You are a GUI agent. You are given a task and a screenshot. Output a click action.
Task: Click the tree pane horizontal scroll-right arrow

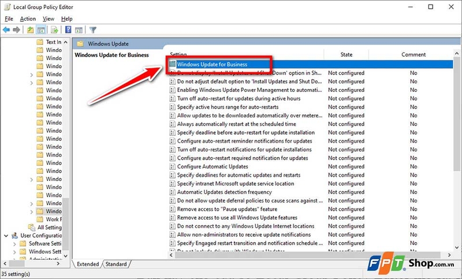58,263
